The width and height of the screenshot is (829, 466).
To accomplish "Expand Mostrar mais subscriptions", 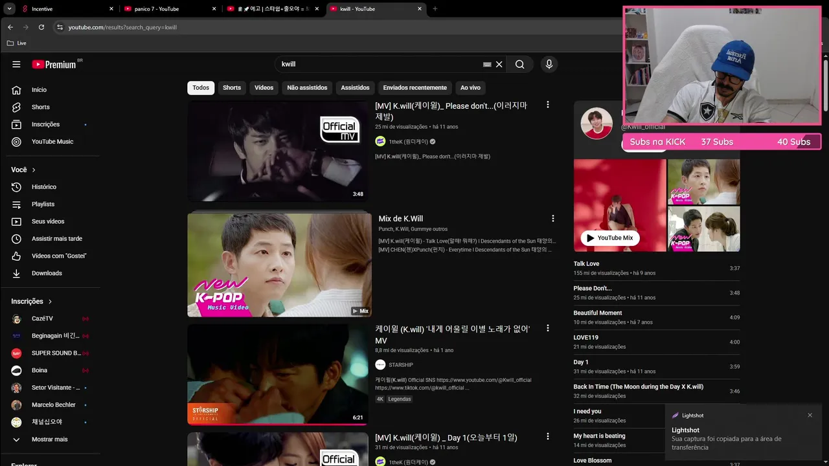I will tap(50, 439).
